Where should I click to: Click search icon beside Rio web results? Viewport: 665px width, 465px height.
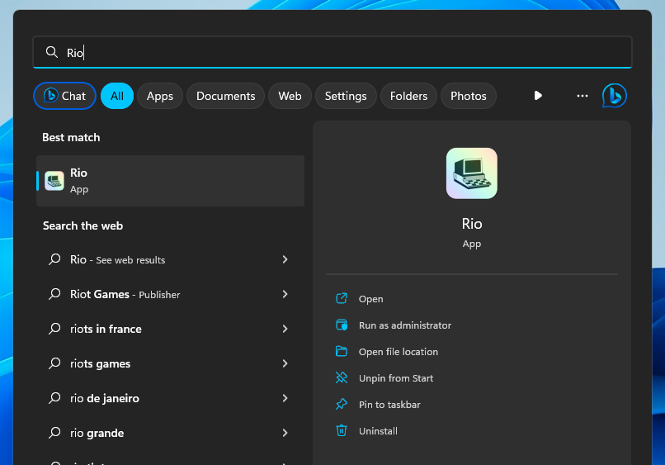[54, 259]
